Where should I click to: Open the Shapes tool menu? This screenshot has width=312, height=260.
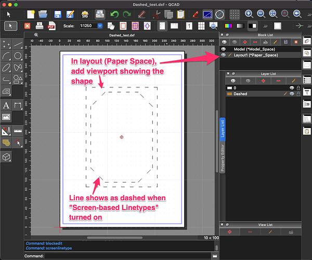tap(18, 80)
